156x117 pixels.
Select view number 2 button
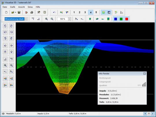(79, 12)
